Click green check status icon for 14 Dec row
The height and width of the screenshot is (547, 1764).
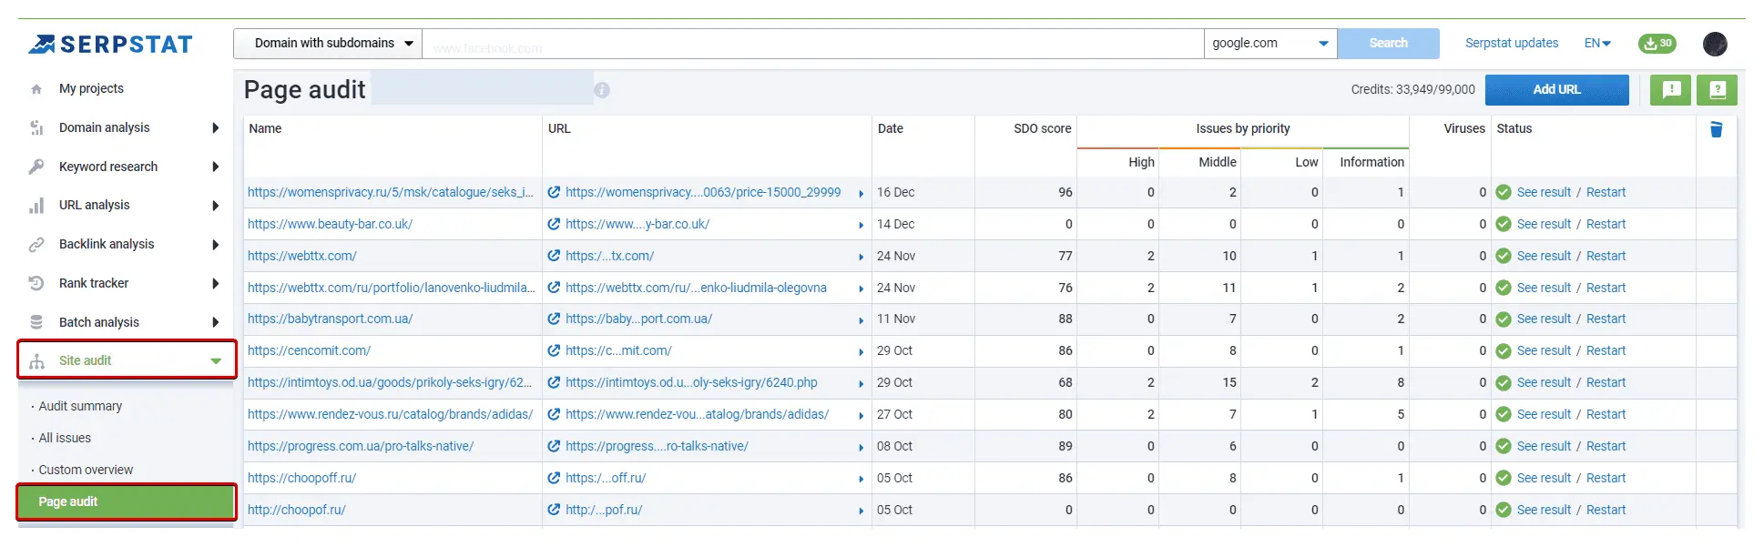tap(1504, 224)
